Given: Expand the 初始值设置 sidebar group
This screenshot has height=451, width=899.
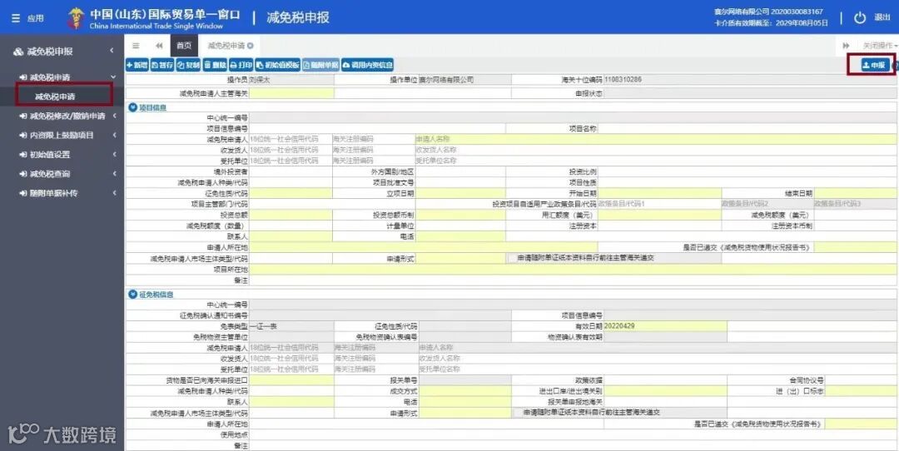Looking at the screenshot, I should point(62,155).
